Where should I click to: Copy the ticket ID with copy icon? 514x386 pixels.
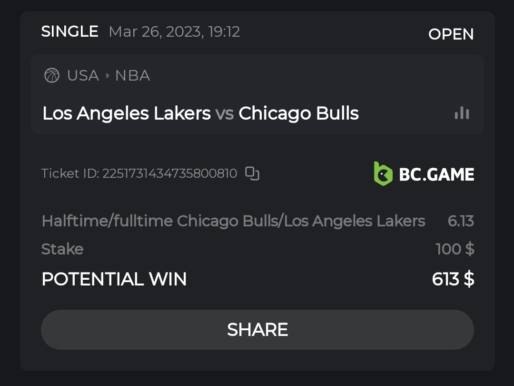point(252,173)
